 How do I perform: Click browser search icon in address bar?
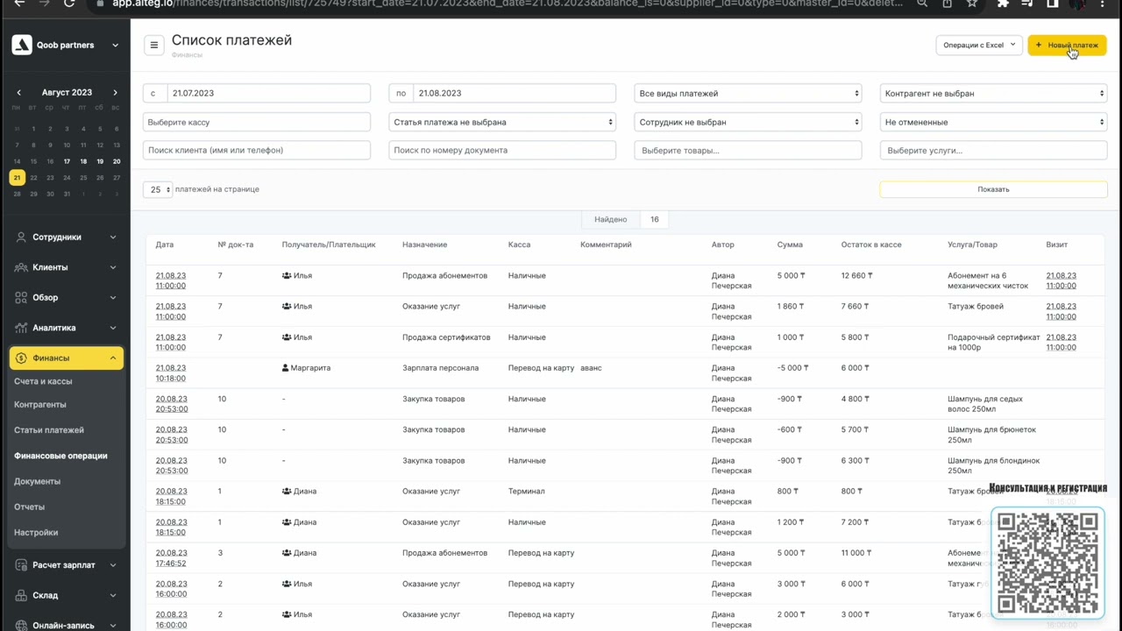click(923, 4)
